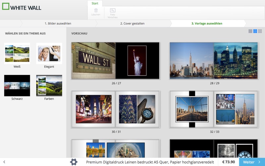Open settings gear in bottom bar

coord(74,162)
